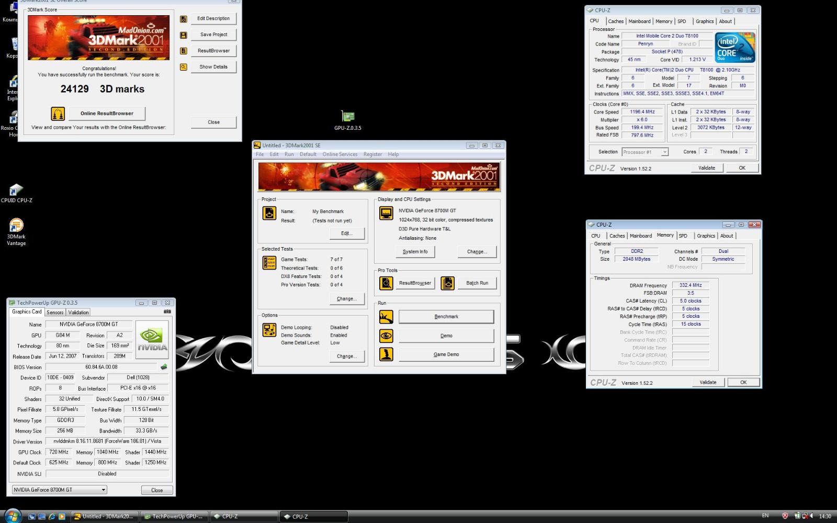
Task: Click Change... in Display and CPU Settings
Action: pos(477,252)
